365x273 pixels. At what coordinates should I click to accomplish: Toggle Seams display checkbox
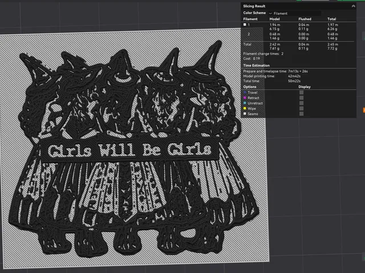tap(302, 114)
